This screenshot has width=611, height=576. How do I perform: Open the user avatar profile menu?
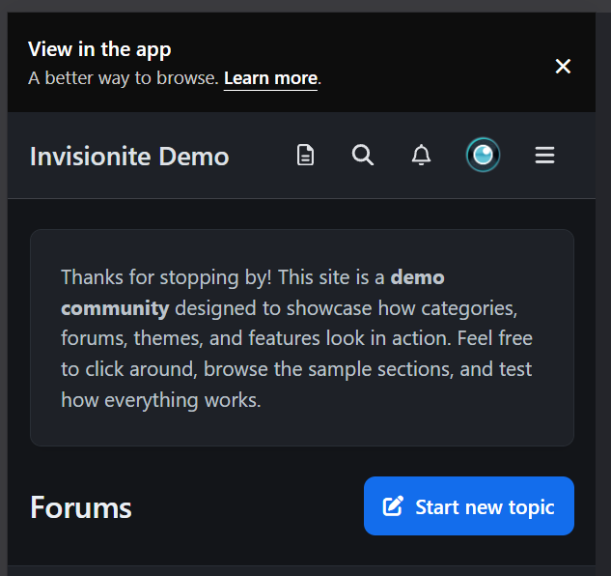pos(483,155)
